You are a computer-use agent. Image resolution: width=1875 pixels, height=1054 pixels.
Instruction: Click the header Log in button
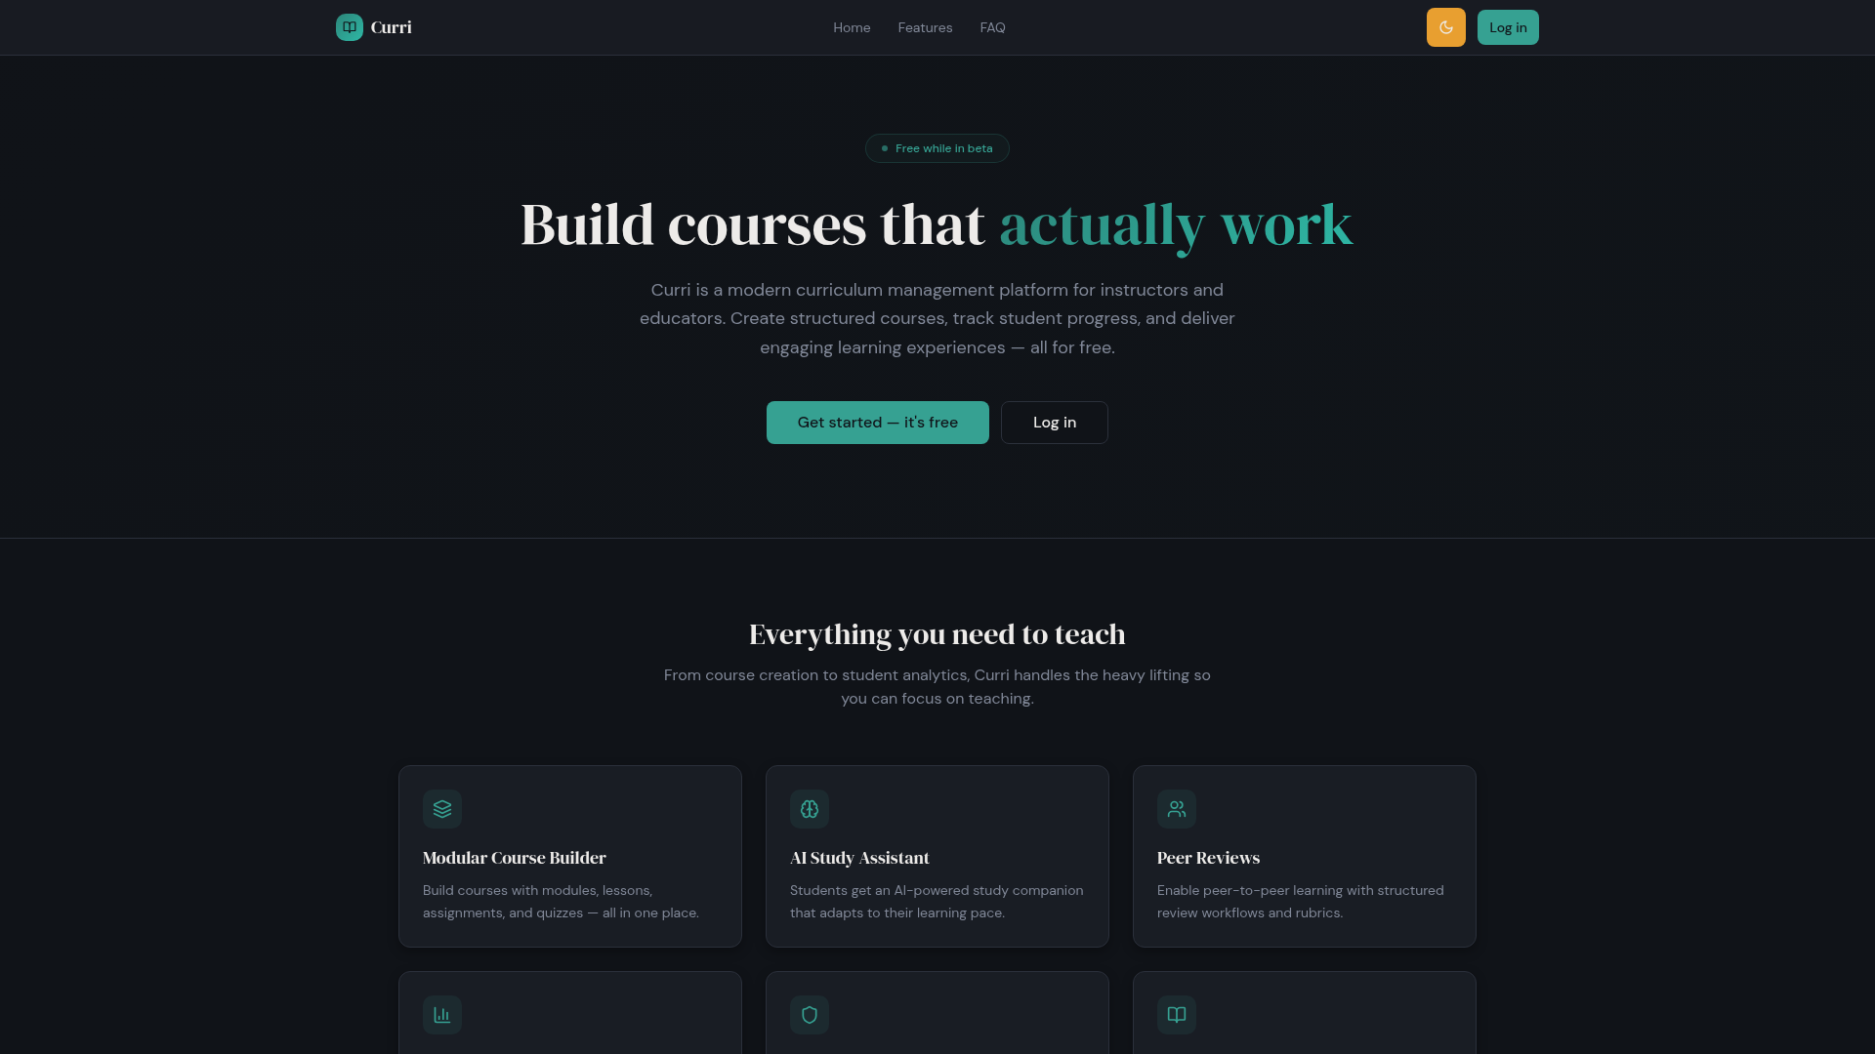coord(1508,27)
